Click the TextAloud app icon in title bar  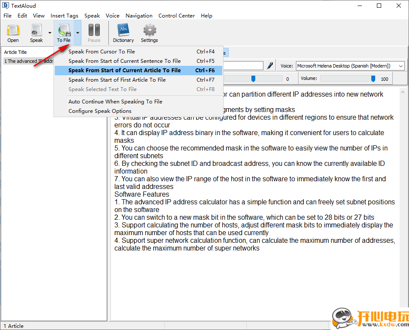click(x=6, y=6)
